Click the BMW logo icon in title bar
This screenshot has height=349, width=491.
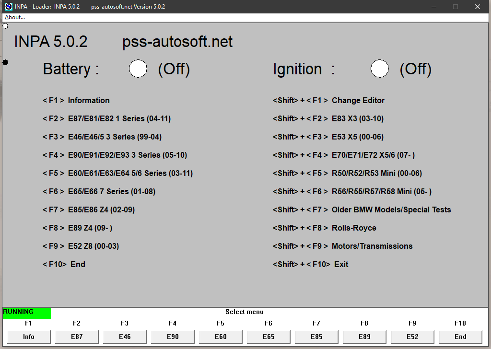point(9,7)
